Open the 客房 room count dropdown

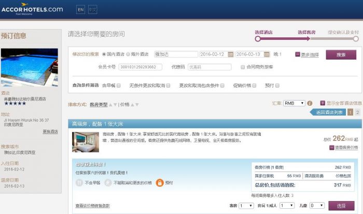point(246,206)
